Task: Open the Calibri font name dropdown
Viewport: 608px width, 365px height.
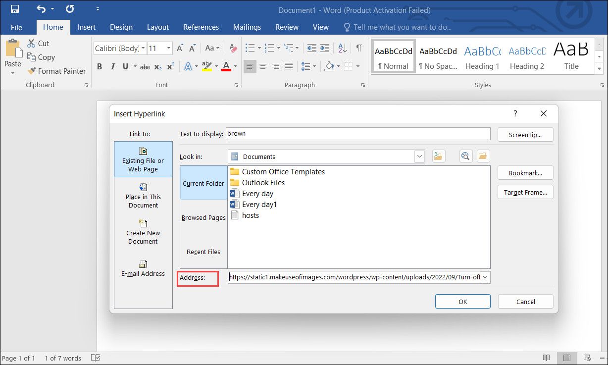Action: coord(143,48)
